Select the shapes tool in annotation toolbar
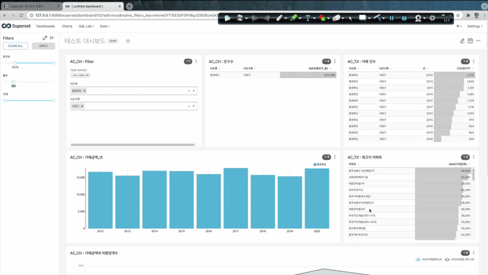The height and width of the screenshot is (275, 488). (322, 18)
